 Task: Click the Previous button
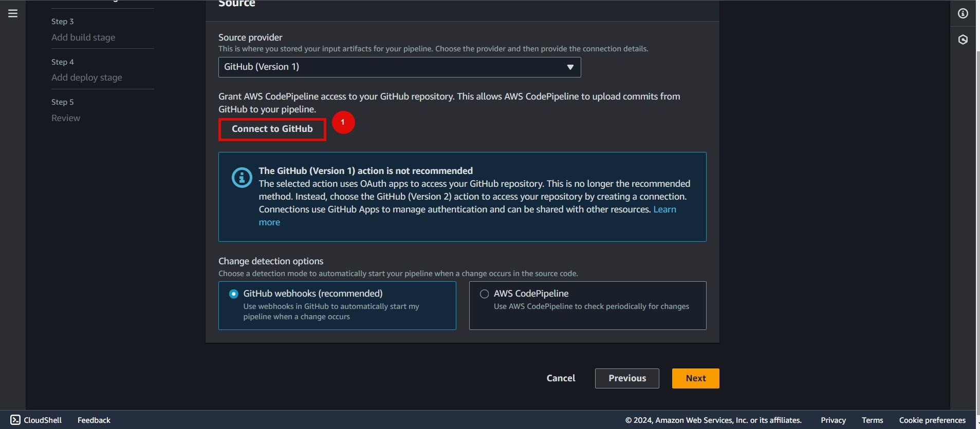click(x=627, y=378)
